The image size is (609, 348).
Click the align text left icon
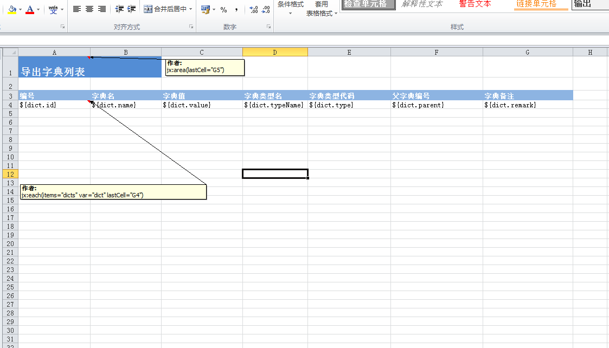click(x=77, y=9)
